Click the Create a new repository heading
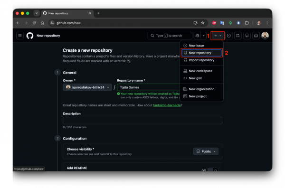 87,50
